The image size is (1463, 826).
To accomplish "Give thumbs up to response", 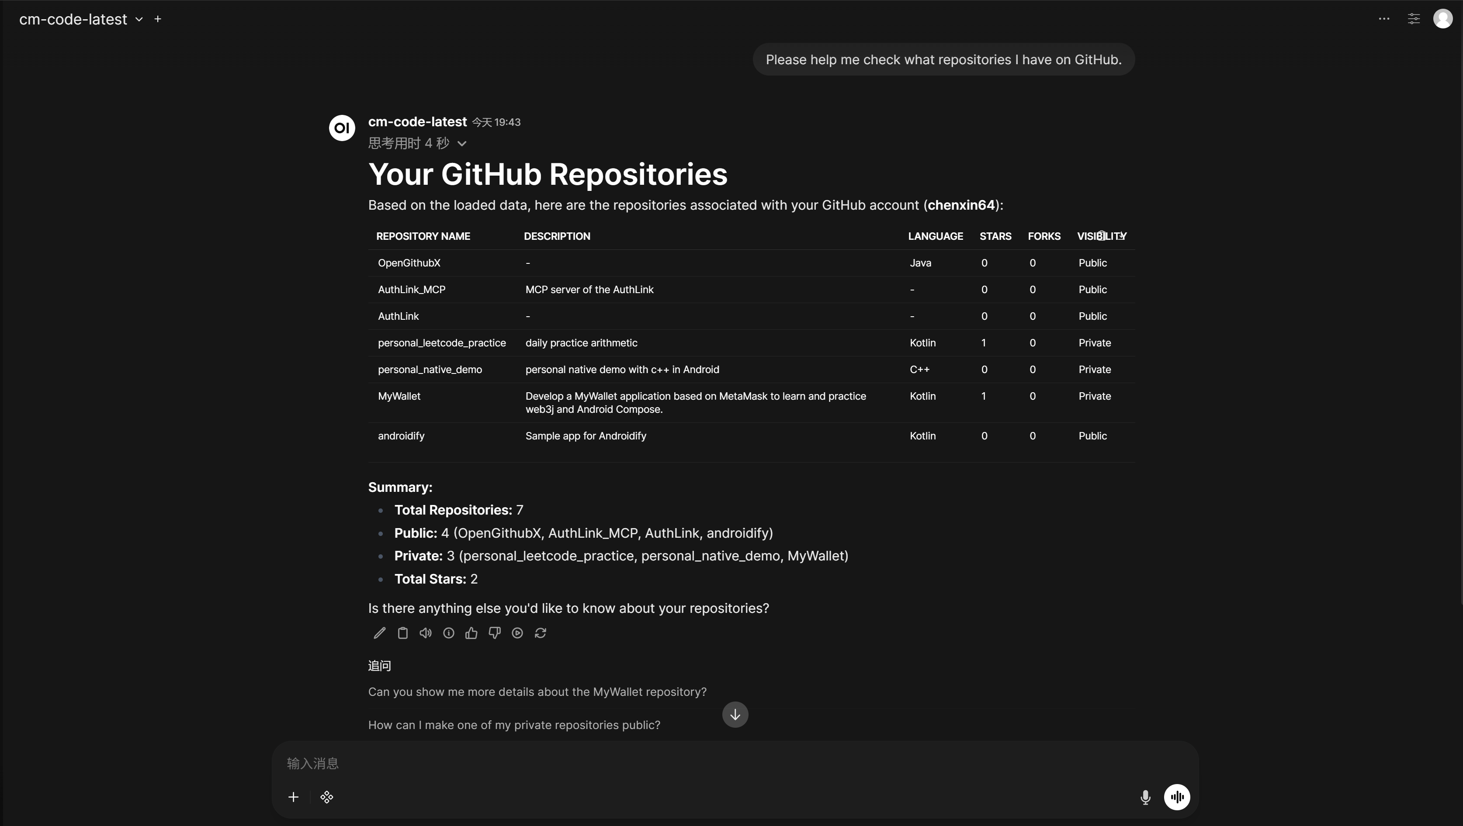I will pos(471,633).
